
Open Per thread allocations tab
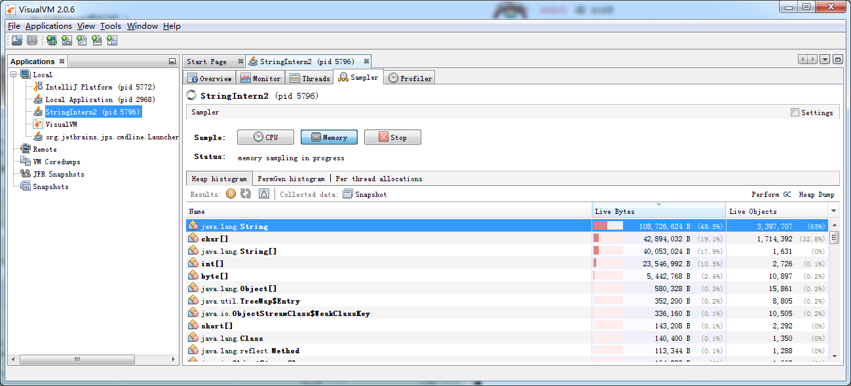[x=379, y=179]
